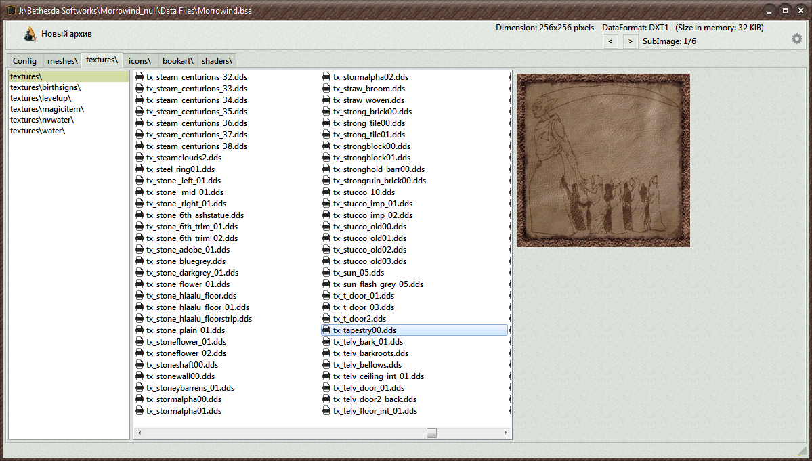Viewport: 812px width, 461px height.
Task: Click file icon of tx_stronghold_barr00.dds
Action: tap(326, 169)
